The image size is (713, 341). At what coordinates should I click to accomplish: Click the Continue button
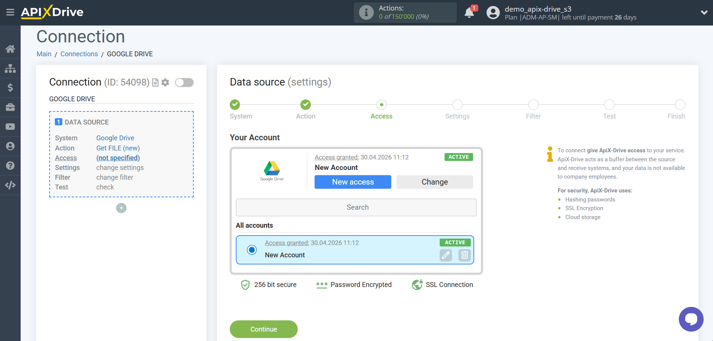tap(264, 329)
